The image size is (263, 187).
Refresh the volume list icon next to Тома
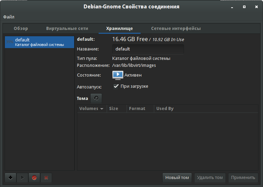[x=96, y=98]
